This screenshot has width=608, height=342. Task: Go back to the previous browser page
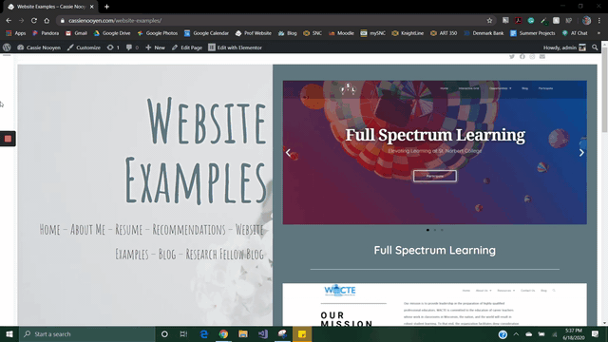[x=9, y=21]
